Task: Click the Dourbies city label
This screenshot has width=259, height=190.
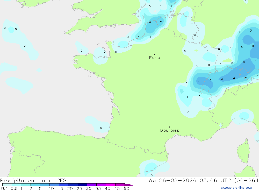Action: click(x=170, y=130)
